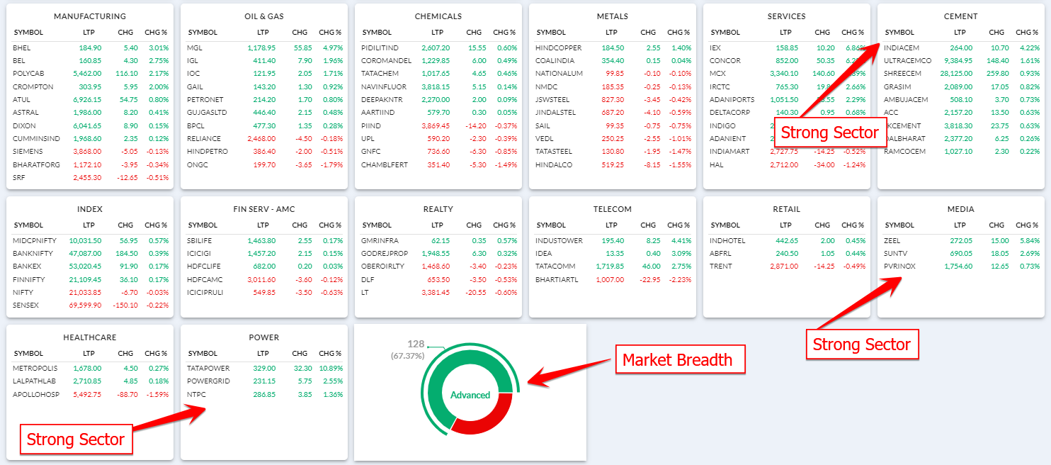
Task: Select INDUSTOWER in Telecom panel
Action: click(559, 240)
